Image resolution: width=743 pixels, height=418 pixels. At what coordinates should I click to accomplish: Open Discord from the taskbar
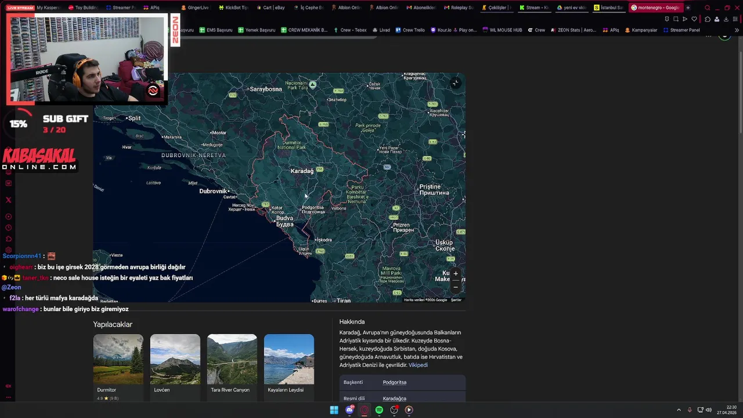[x=349, y=410]
